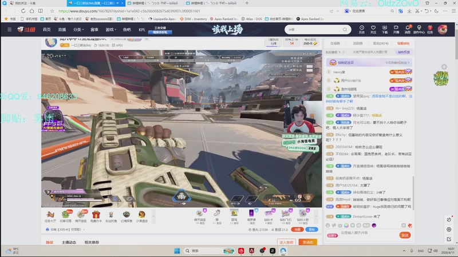The image size is (458, 257).
Task: Open the 历史 history icon
Action: click(x=362, y=29)
